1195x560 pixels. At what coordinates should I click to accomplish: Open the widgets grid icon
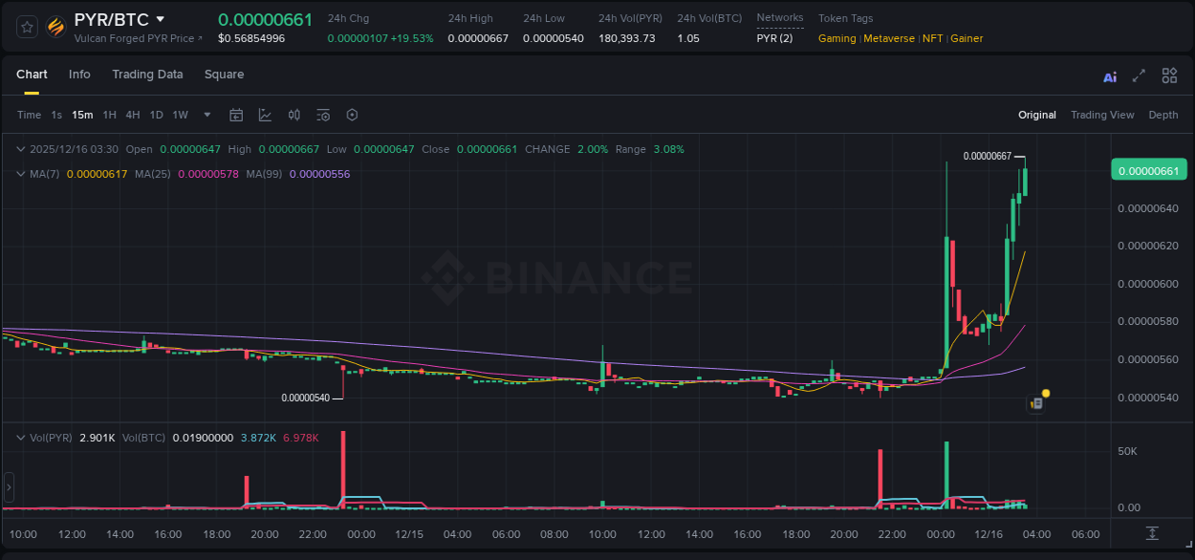[1169, 75]
